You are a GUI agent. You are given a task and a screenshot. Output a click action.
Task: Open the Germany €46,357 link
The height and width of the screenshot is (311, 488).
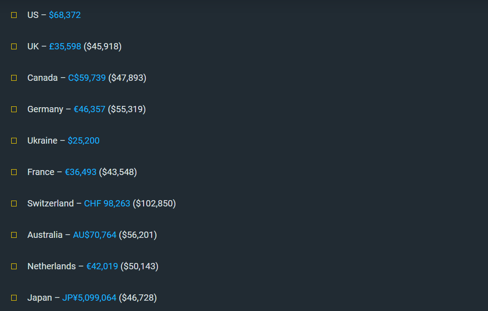89,109
